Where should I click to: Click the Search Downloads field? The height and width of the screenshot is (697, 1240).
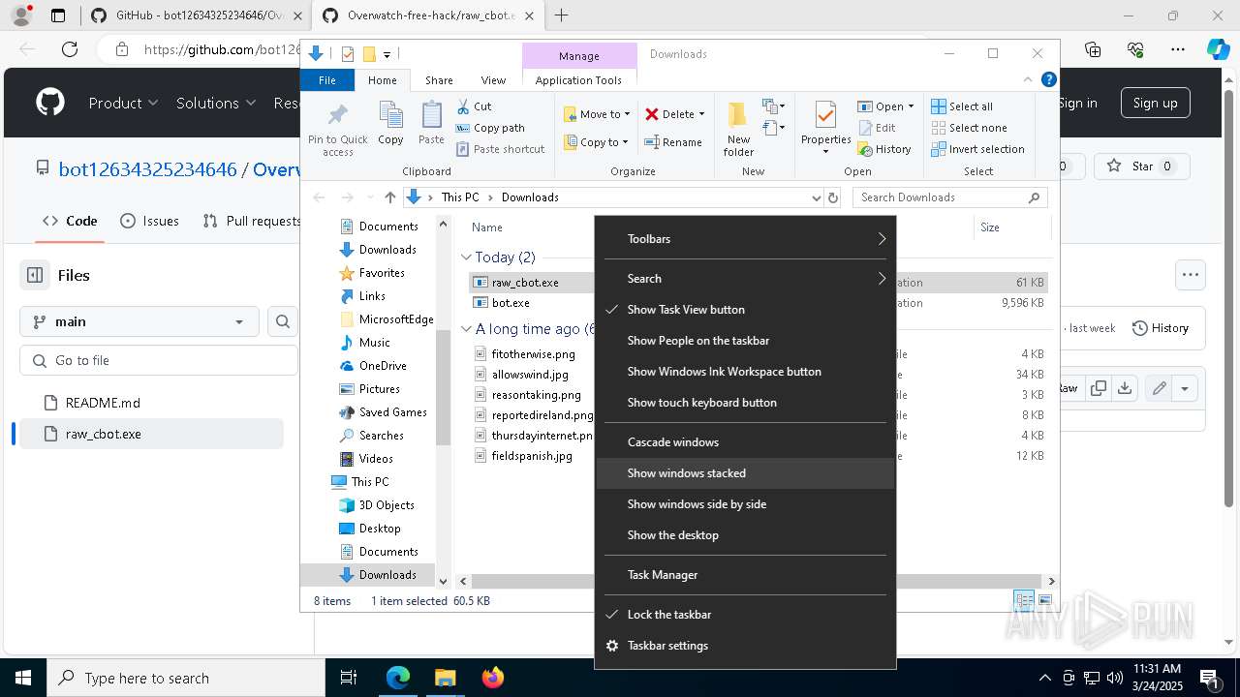[949, 197]
